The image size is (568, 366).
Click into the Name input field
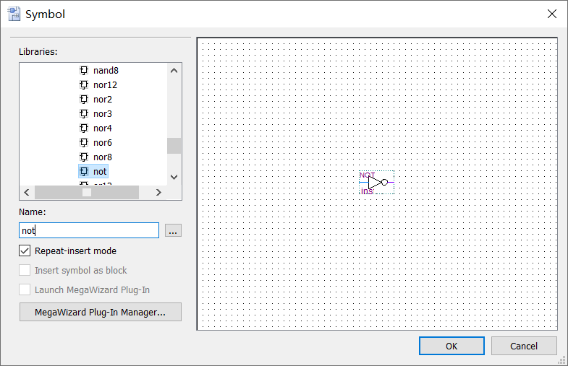(x=89, y=230)
